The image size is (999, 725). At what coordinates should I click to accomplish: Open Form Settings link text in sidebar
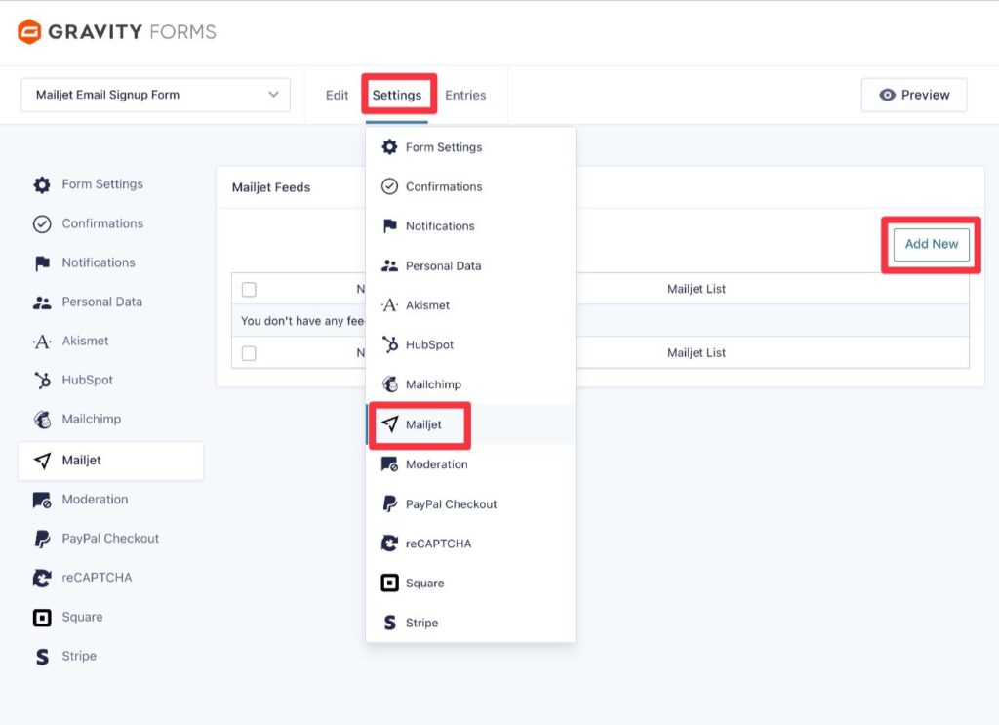pyautogui.click(x=102, y=184)
